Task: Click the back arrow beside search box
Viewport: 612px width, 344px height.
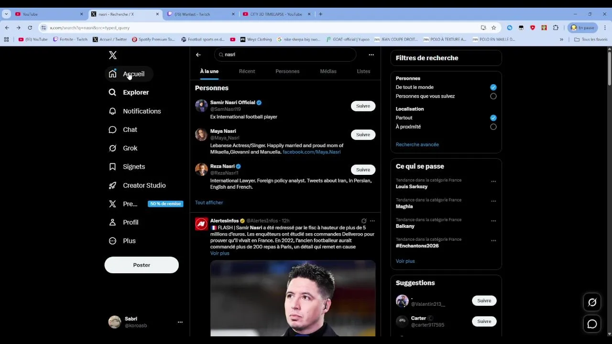Action: 198,54
